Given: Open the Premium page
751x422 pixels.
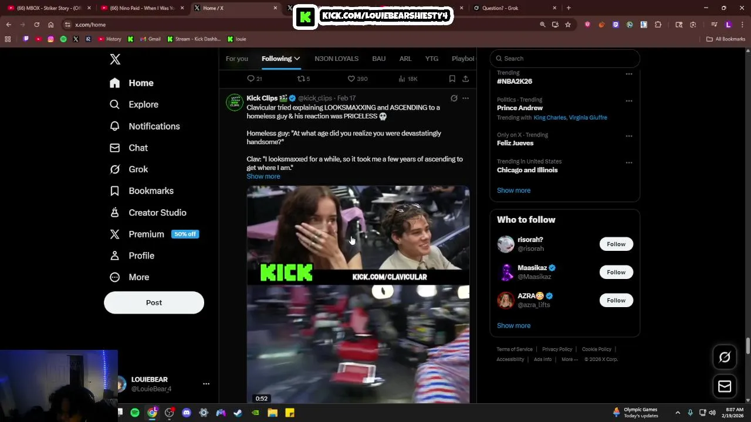Looking at the screenshot, I should [154, 234].
